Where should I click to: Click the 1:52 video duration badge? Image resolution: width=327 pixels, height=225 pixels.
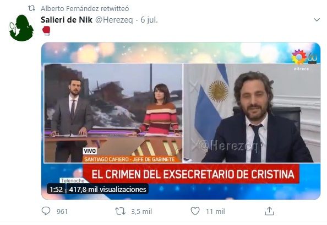(56, 189)
